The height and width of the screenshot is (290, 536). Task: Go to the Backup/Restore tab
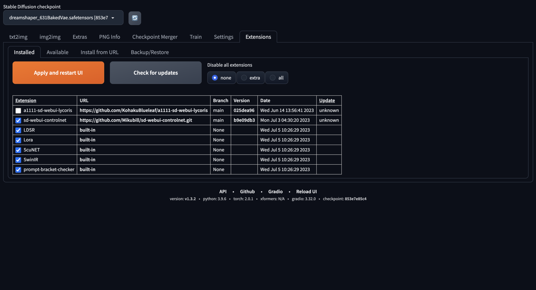coord(149,52)
